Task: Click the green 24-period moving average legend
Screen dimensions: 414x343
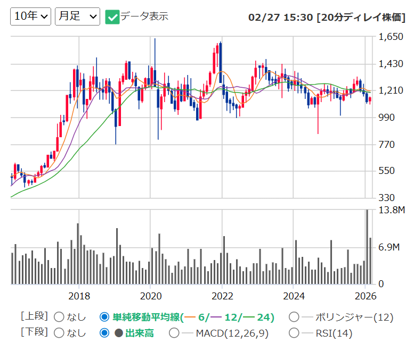Action: pyautogui.click(x=258, y=317)
